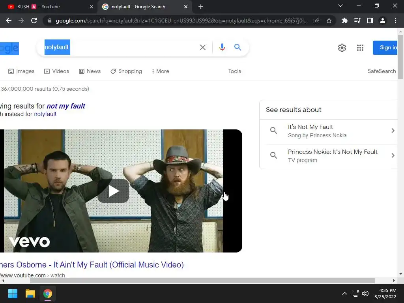Image resolution: width=404 pixels, height=303 pixels.
Task: Open Chrome's three-dot menu
Action: [395, 21]
